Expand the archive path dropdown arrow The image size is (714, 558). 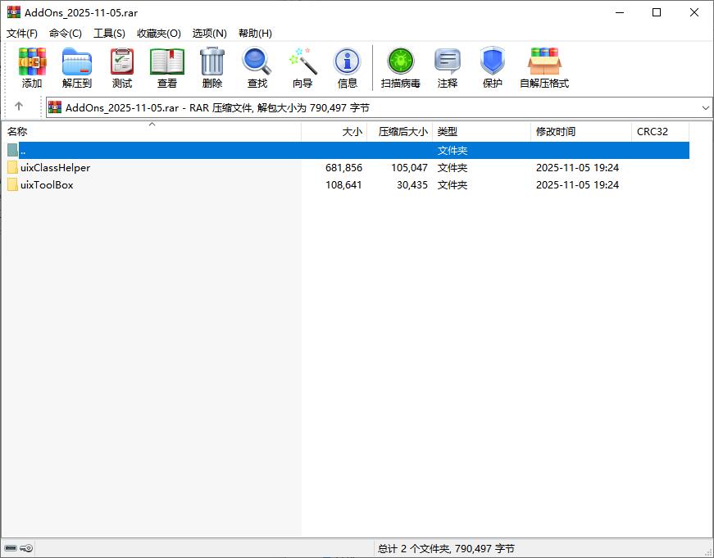pyautogui.click(x=706, y=107)
